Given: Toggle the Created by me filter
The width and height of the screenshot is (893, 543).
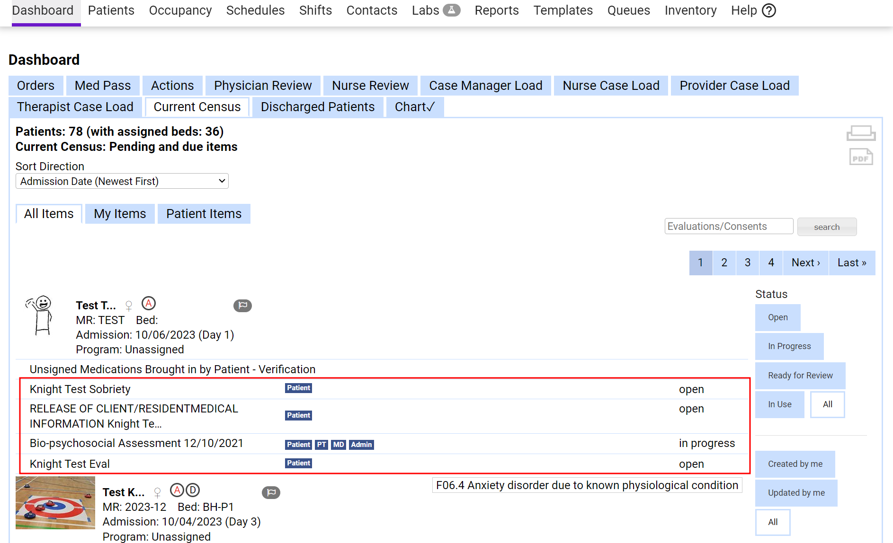Looking at the screenshot, I should (x=795, y=464).
